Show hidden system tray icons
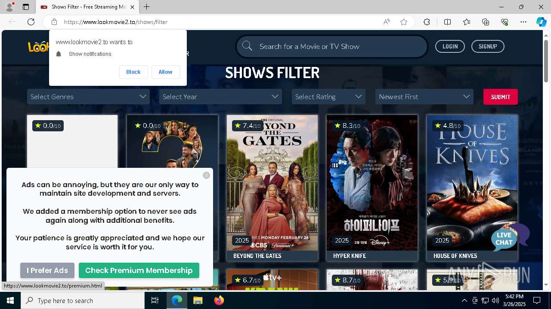 tap(464, 300)
